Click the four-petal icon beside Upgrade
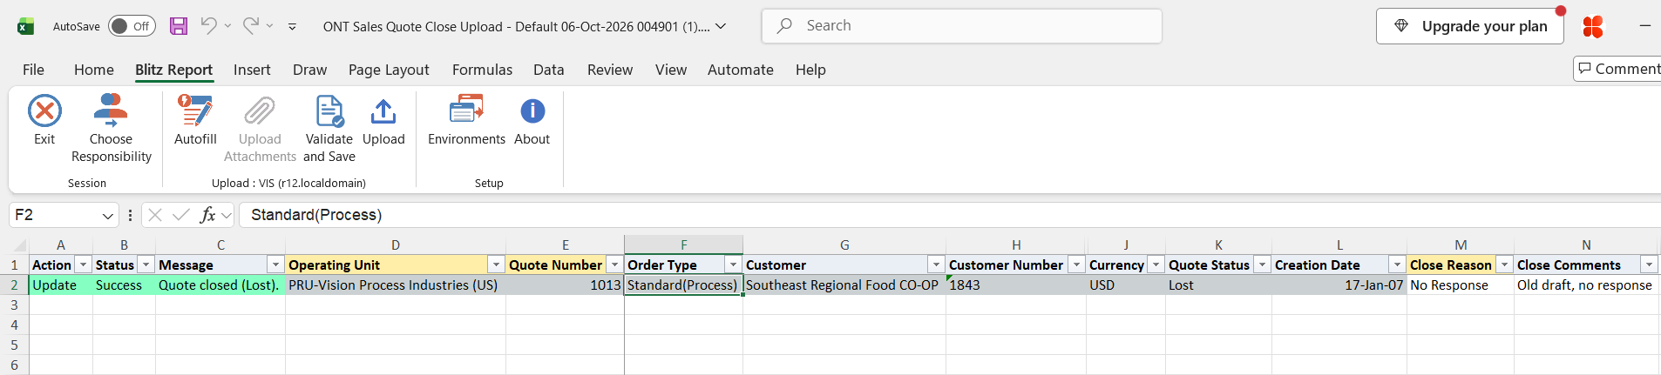Screen dimensions: 1661x375 click(1593, 27)
